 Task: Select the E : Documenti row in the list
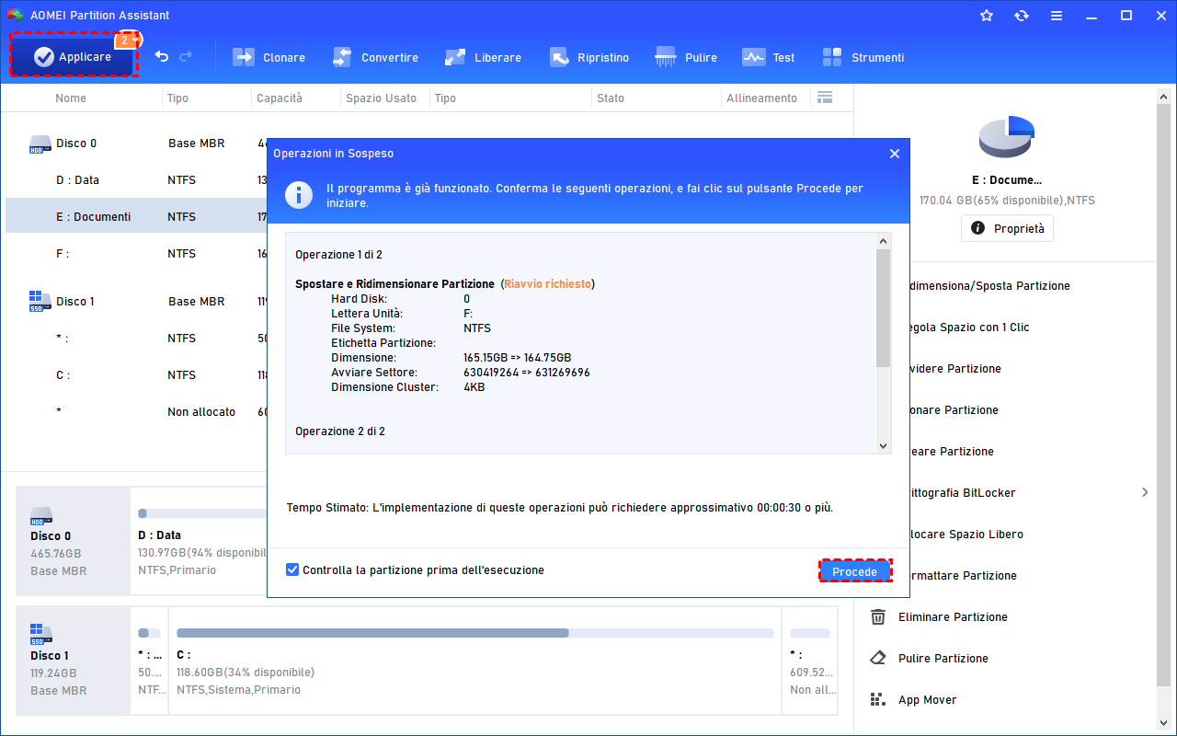coord(136,217)
